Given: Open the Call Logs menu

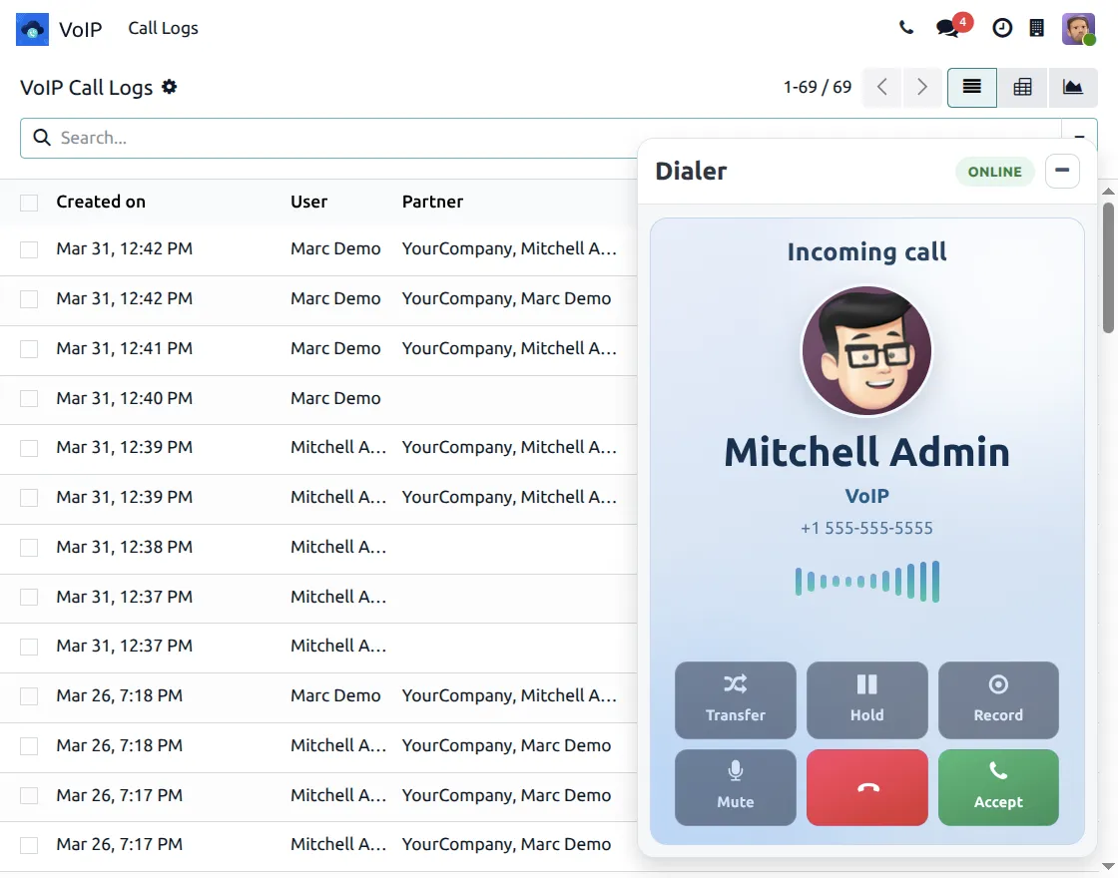Looking at the screenshot, I should (x=163, y=28).
